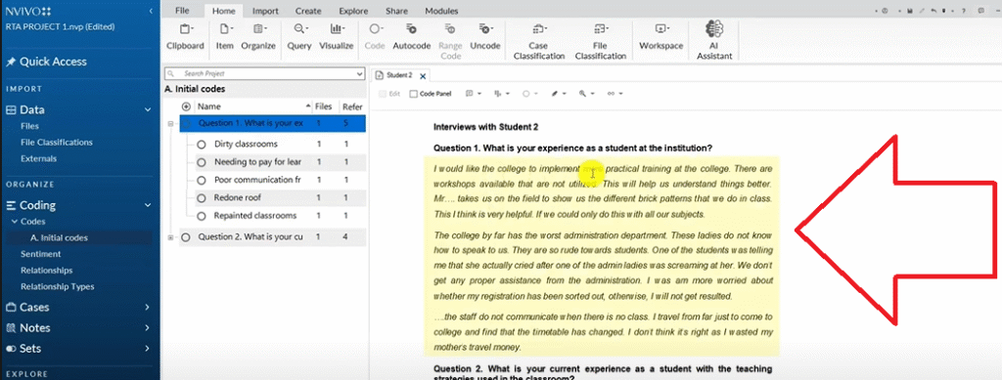Open the Item ribbon menu

[224, 37]
